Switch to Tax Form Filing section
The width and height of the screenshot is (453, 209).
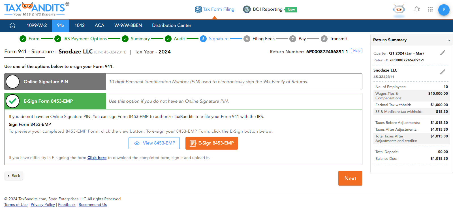click(x=219, y=9)
